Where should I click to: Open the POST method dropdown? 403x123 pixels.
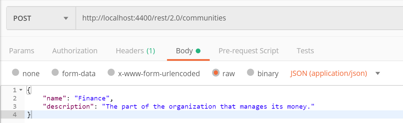41,18
